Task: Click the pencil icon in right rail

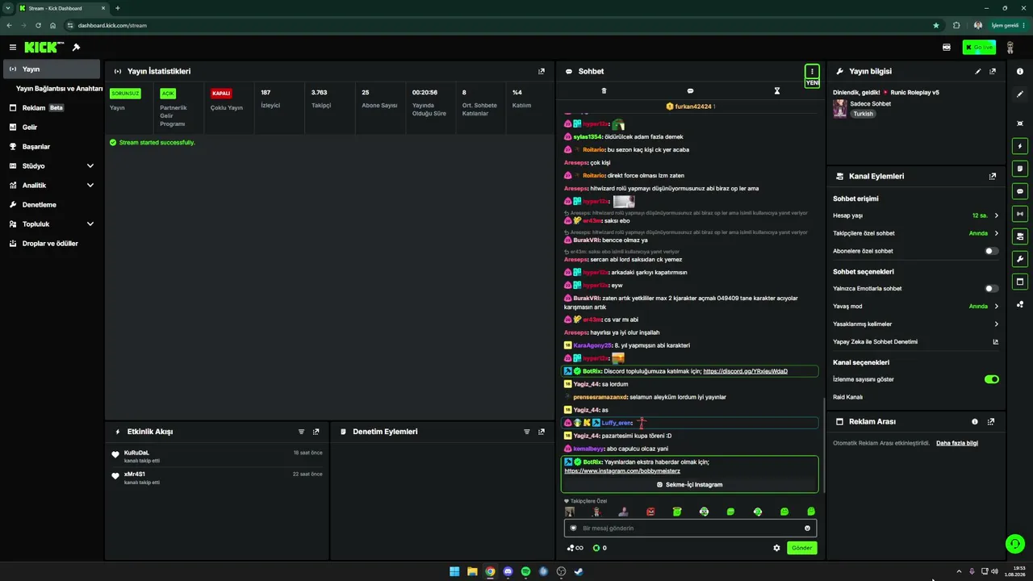Action: click(1020, 94)
